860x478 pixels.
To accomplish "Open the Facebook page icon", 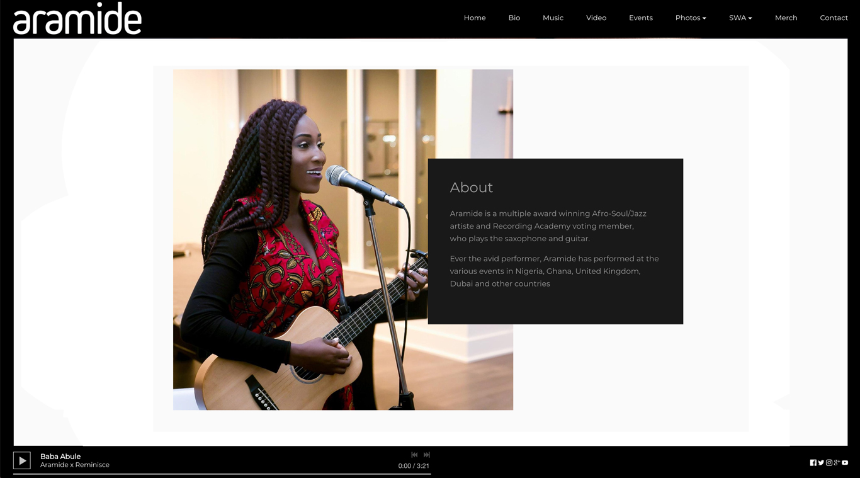I will tap(813, 463).
